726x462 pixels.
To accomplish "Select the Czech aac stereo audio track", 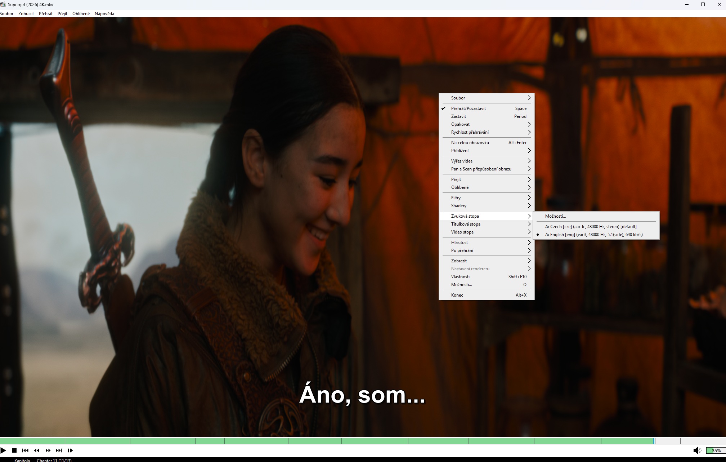I will 596,227.
